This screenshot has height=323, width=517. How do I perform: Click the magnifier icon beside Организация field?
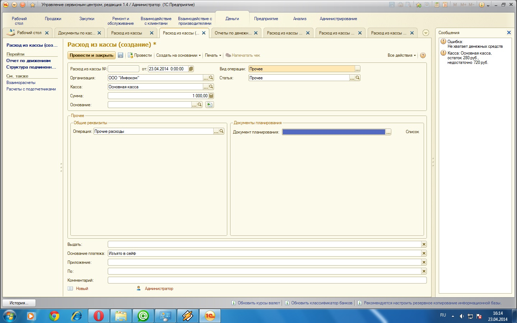pos(211,78)
